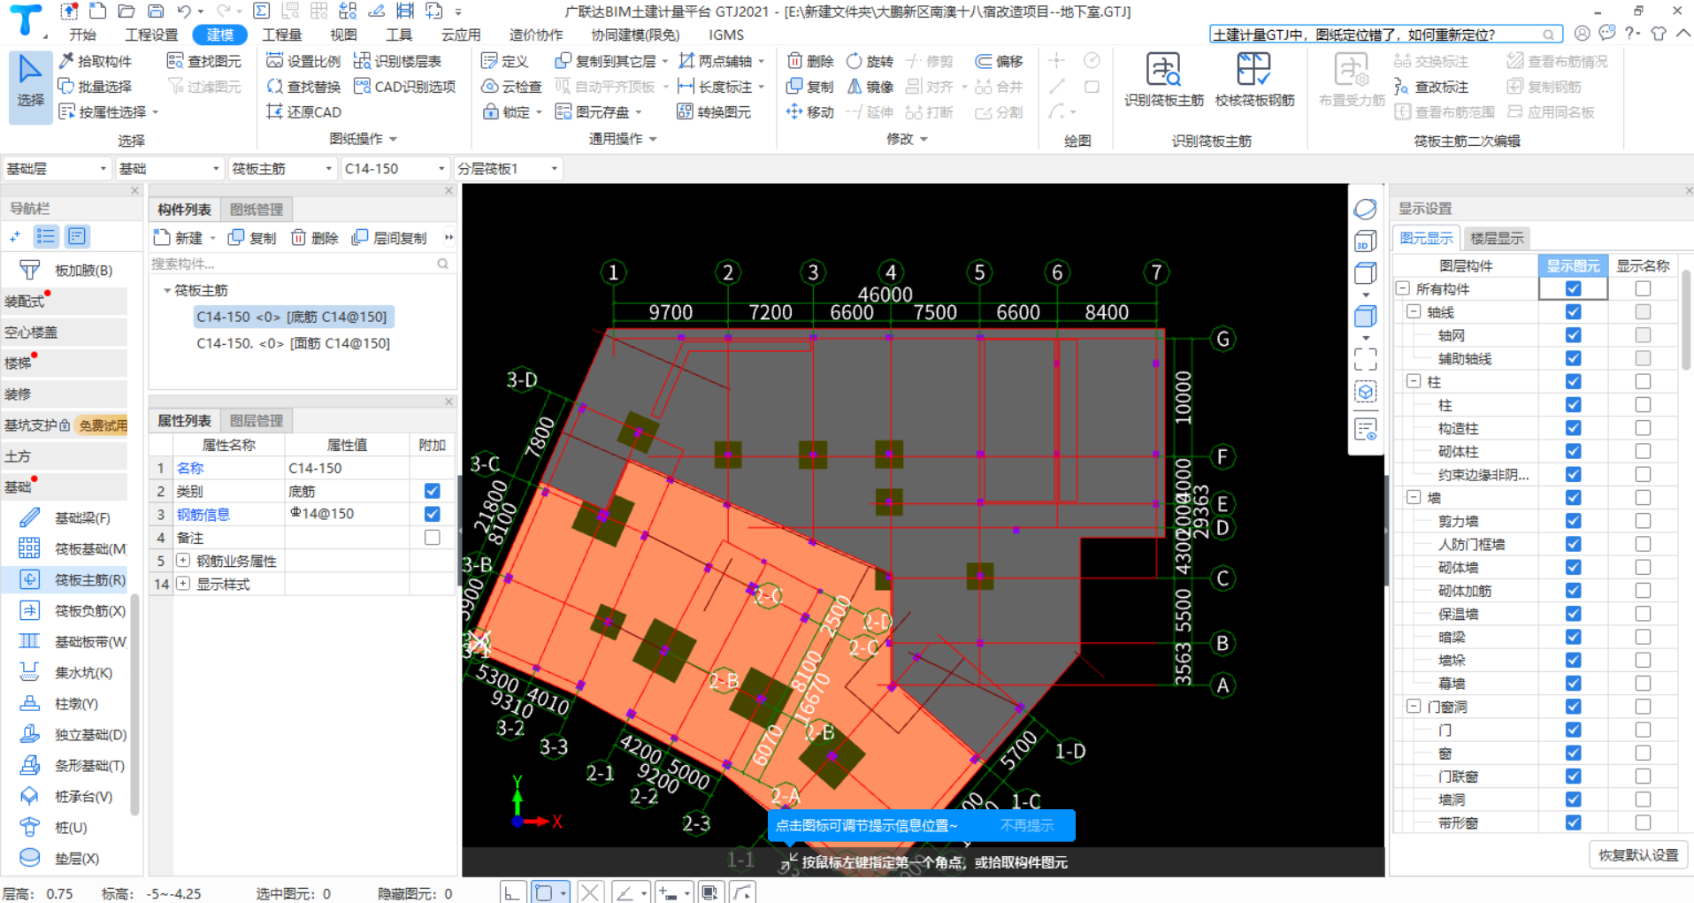The height and width of the screenshot is (903, 1694).
Task: Open 筏板主筋 component type dropdown
Action: [x=282, y=168]
